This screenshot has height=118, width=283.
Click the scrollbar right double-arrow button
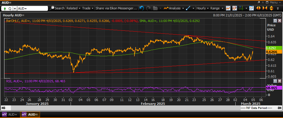pyautogui.click(x=279, y=108)
